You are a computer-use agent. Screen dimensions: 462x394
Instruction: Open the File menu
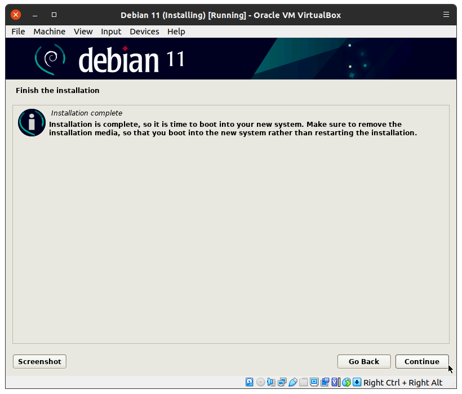point(18,32)
